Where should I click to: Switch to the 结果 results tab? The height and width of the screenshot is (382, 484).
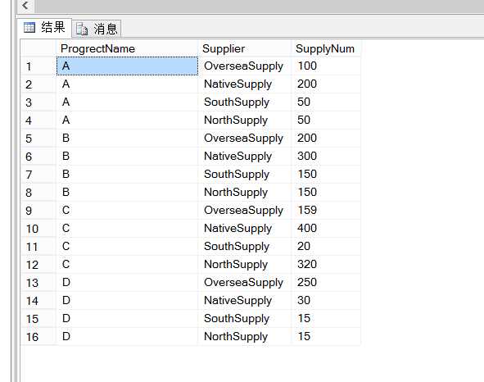[44, 28]
